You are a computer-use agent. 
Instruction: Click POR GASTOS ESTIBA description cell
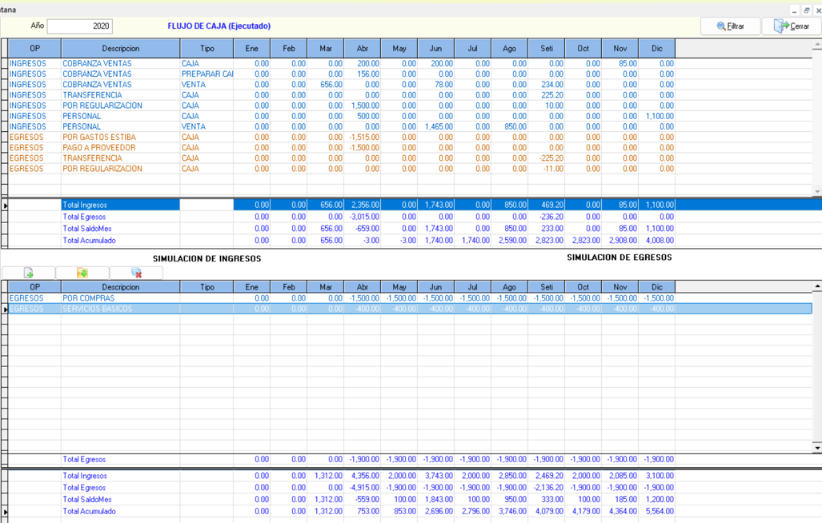coord(121,138)
